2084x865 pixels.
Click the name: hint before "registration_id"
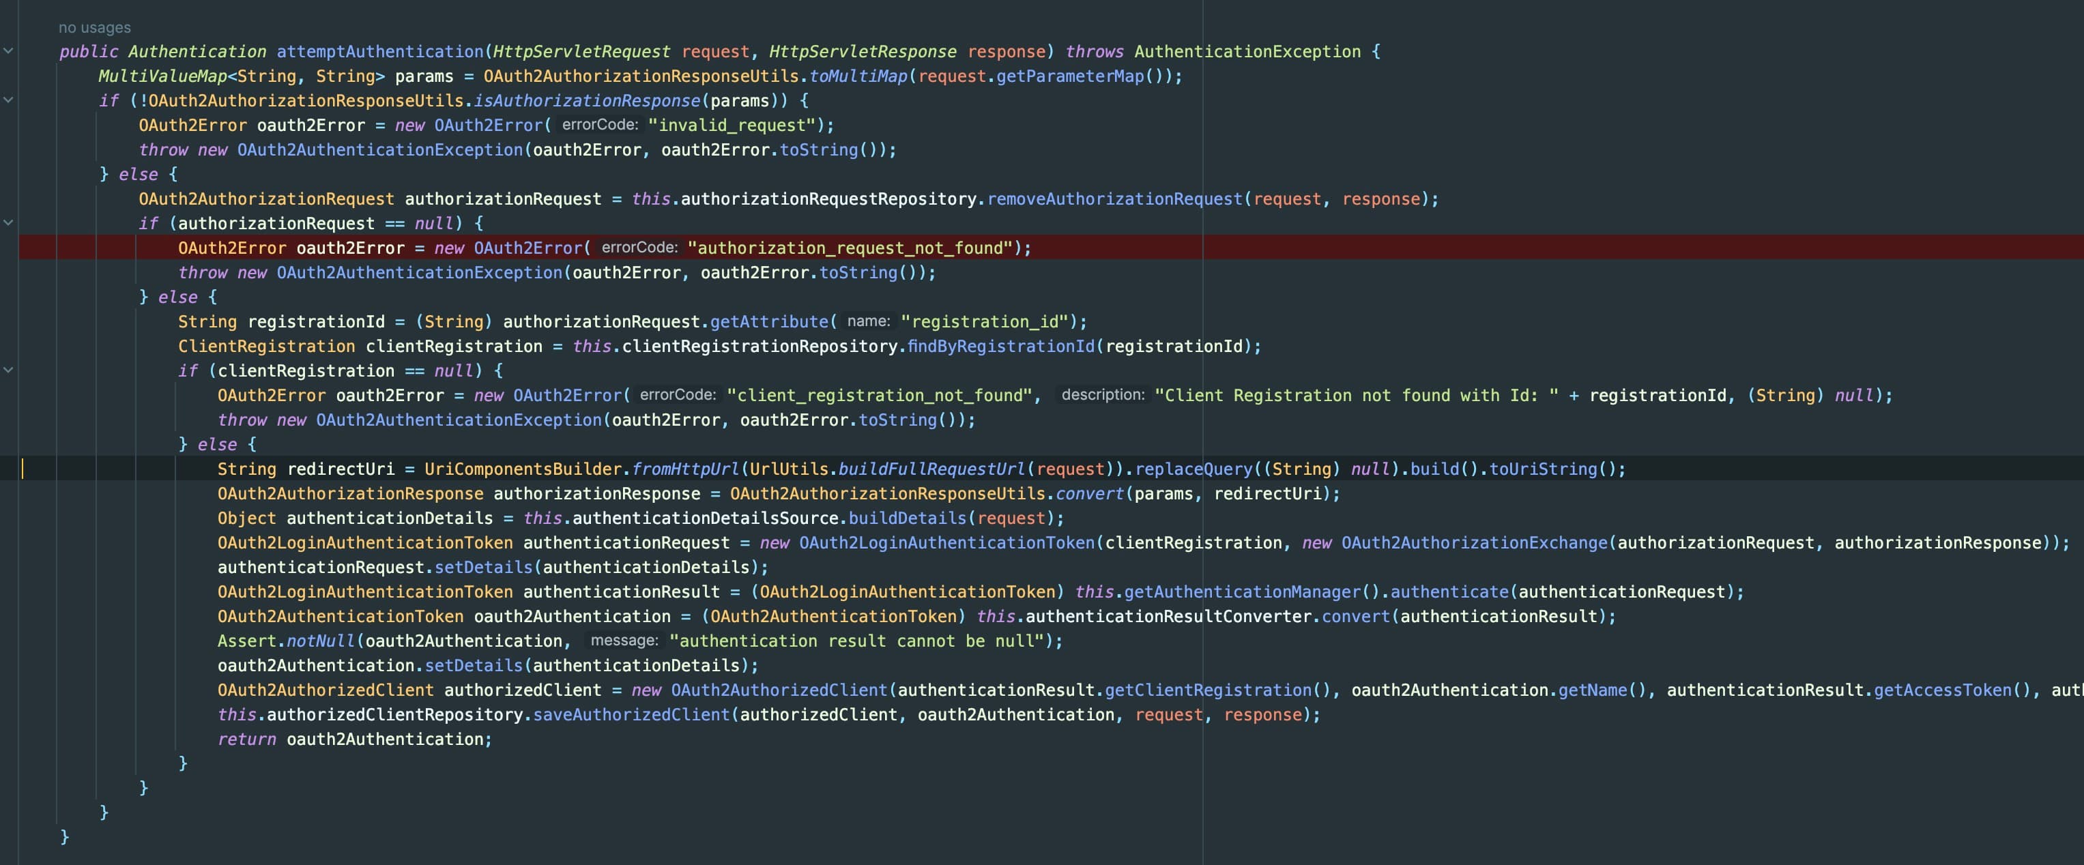[x=867, y=321]
